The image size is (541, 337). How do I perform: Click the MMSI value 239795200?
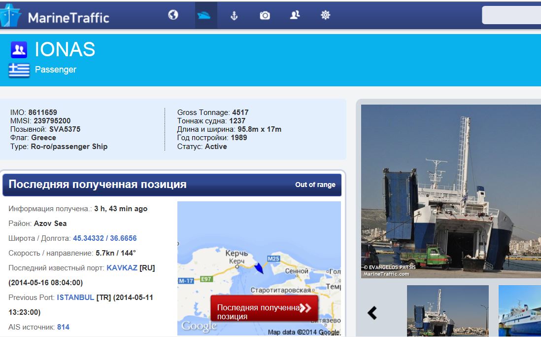[52, 120]
